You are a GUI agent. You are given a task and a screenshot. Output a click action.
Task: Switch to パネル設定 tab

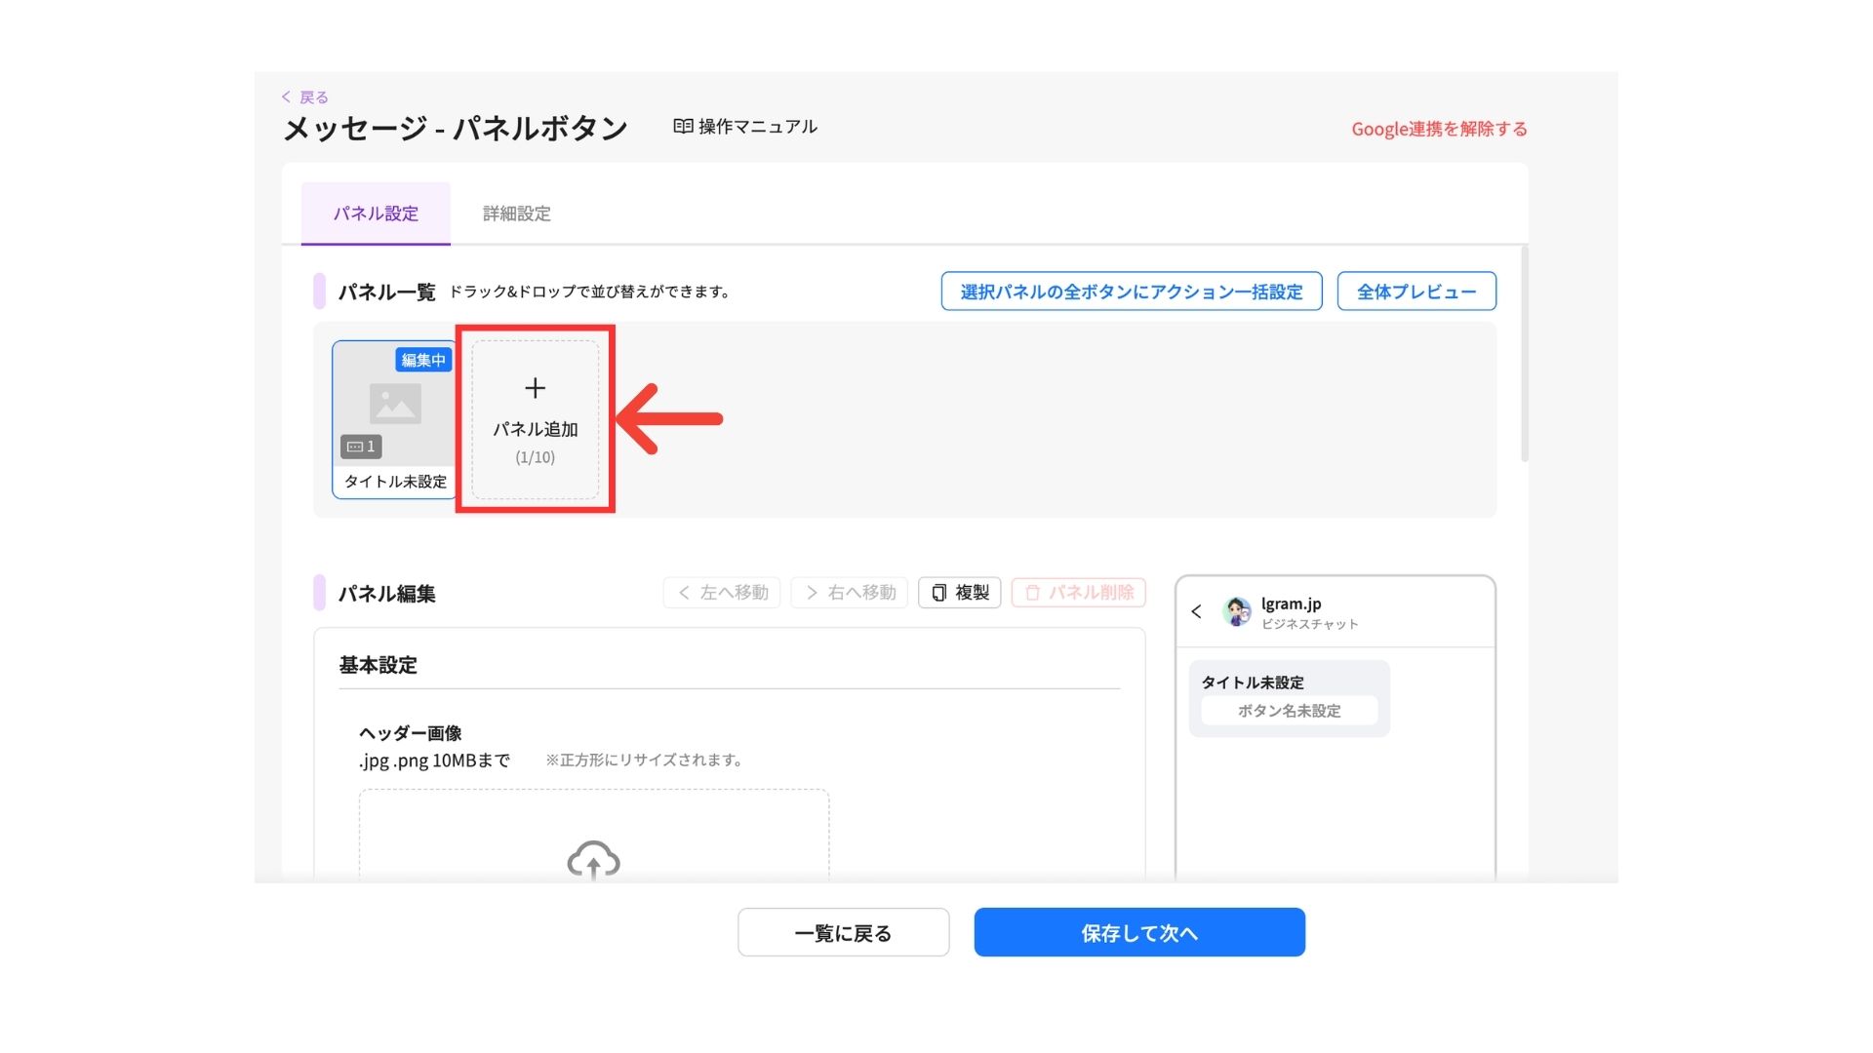click(x=376, y=214)
